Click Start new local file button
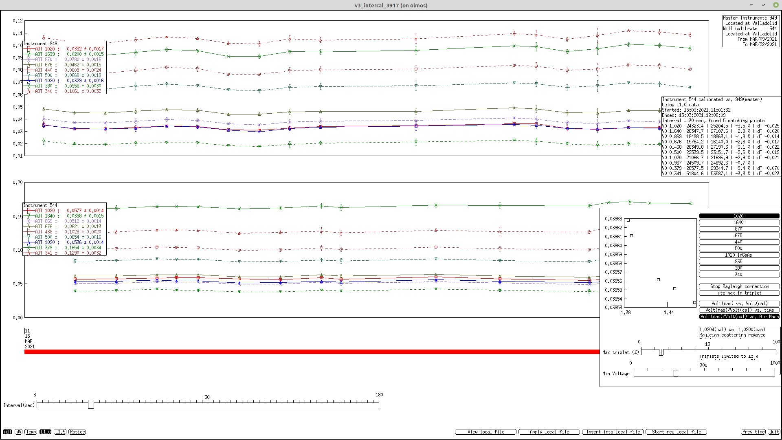Screen dimensions: 782x440 676,432
